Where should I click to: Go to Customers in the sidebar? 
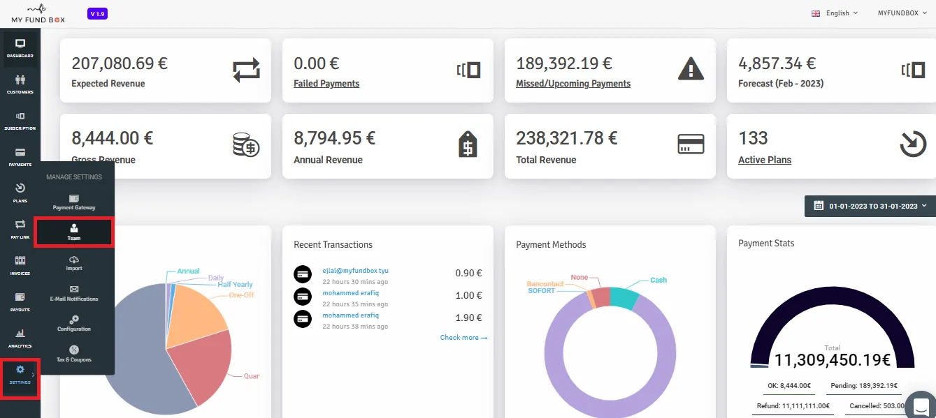click(x=20, y=84)
